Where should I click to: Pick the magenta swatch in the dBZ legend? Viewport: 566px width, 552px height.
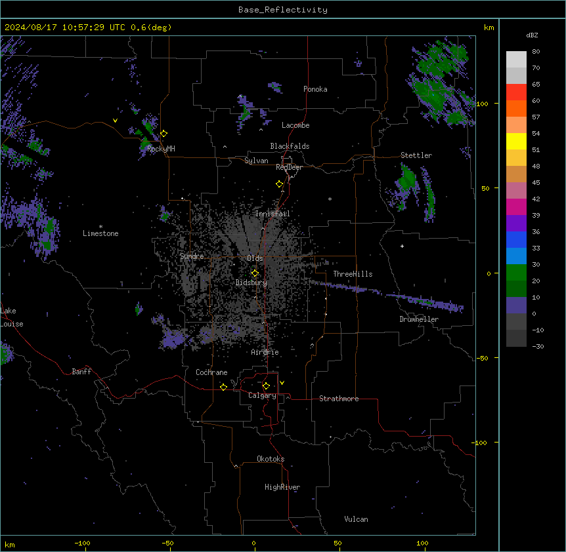click(516, 207)
